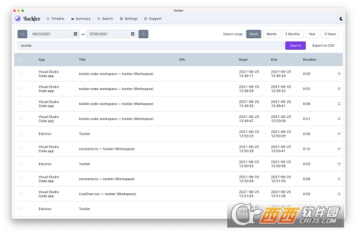
Task: Select the Month range button
Action: (x=271, y=34)
